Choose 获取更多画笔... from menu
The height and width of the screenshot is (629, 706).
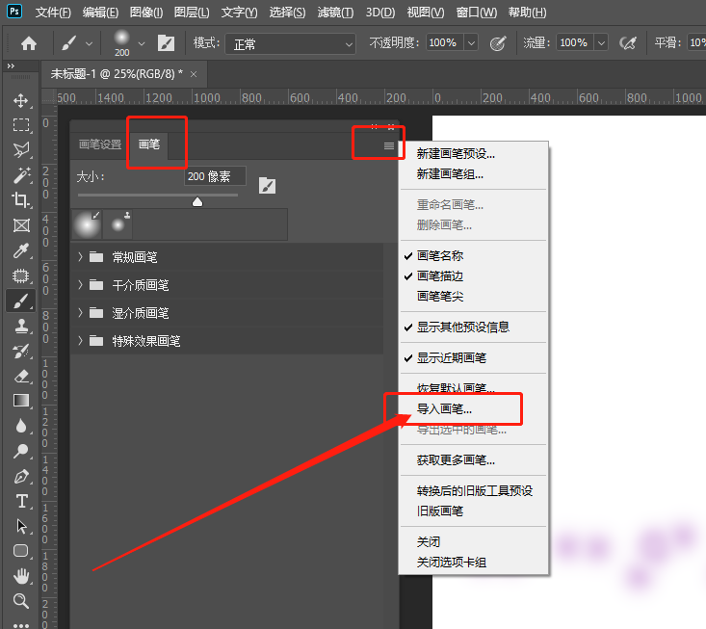(456, 460)
